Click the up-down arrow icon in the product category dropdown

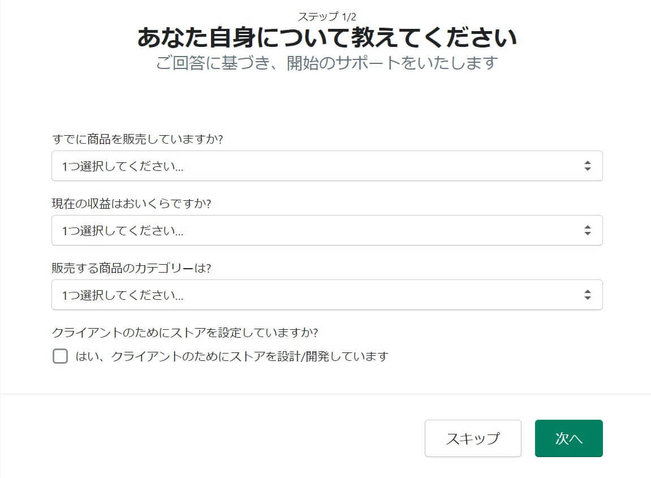coord(587,295)
